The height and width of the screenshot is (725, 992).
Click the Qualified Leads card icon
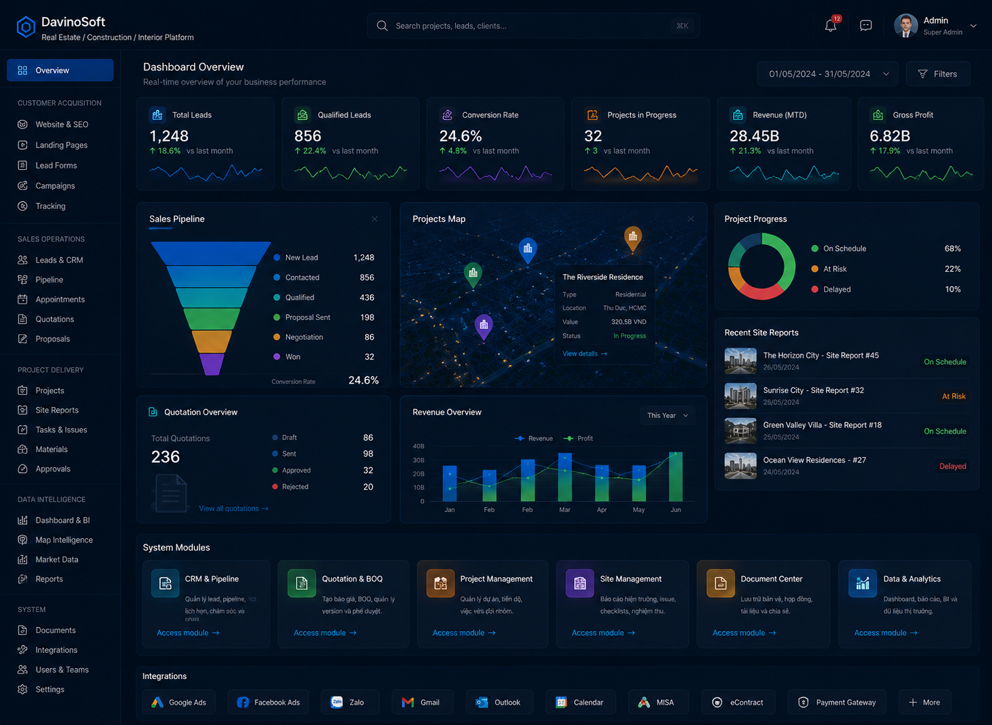(x=302, y=115)
